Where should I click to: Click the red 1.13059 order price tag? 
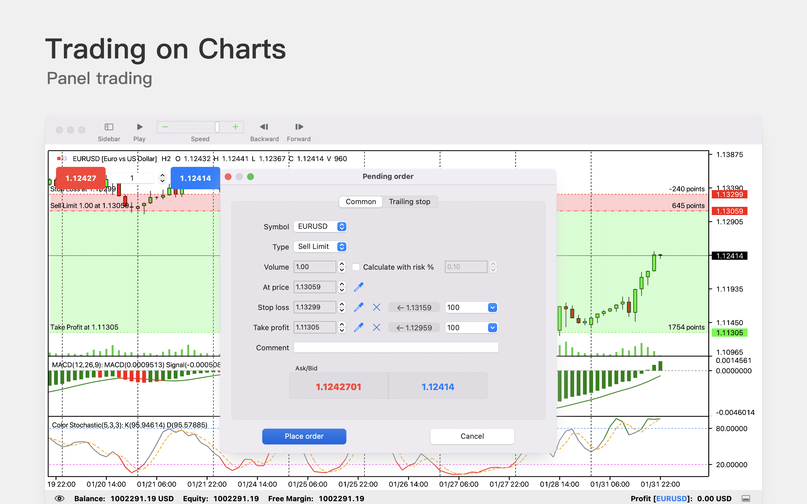(x=729, y=211)
